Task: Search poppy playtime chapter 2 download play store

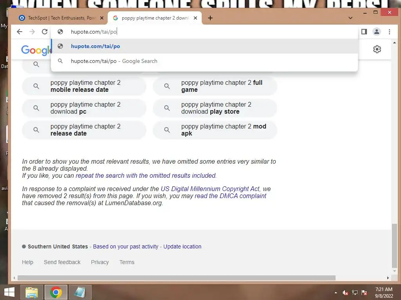Action: pyautogui.click(x=215, y=108)
